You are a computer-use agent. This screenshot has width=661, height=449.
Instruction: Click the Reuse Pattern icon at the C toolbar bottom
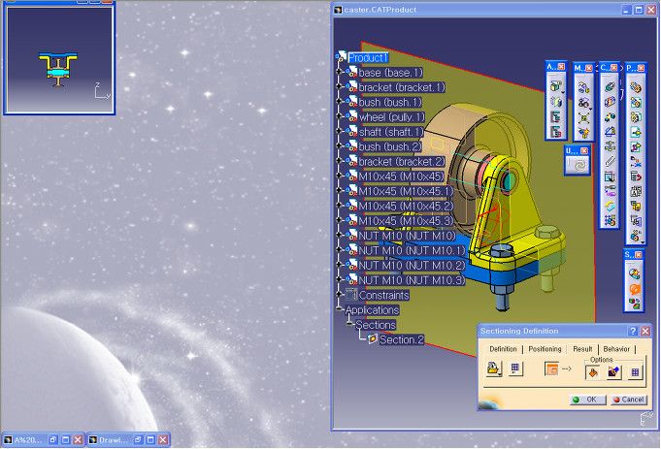pos(610,220)
